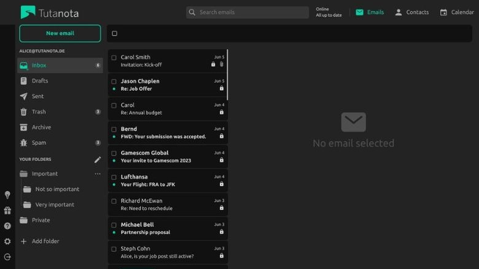Click the logout icon at bottom left
Viewport: 479px width, 269px height.
coord(7,257)
